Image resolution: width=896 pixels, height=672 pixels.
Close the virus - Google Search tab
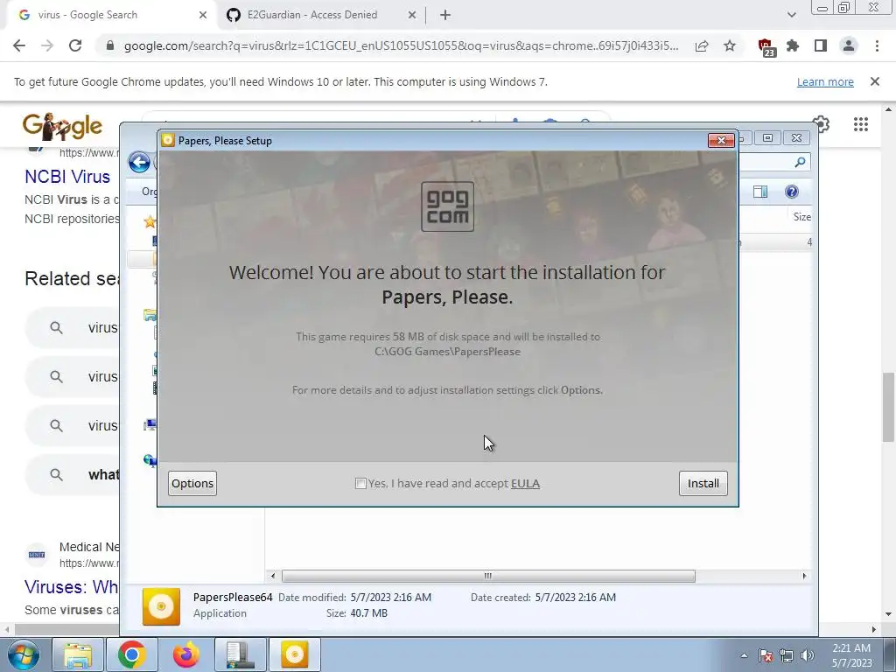pyautogui.click(x=203, y=16)
